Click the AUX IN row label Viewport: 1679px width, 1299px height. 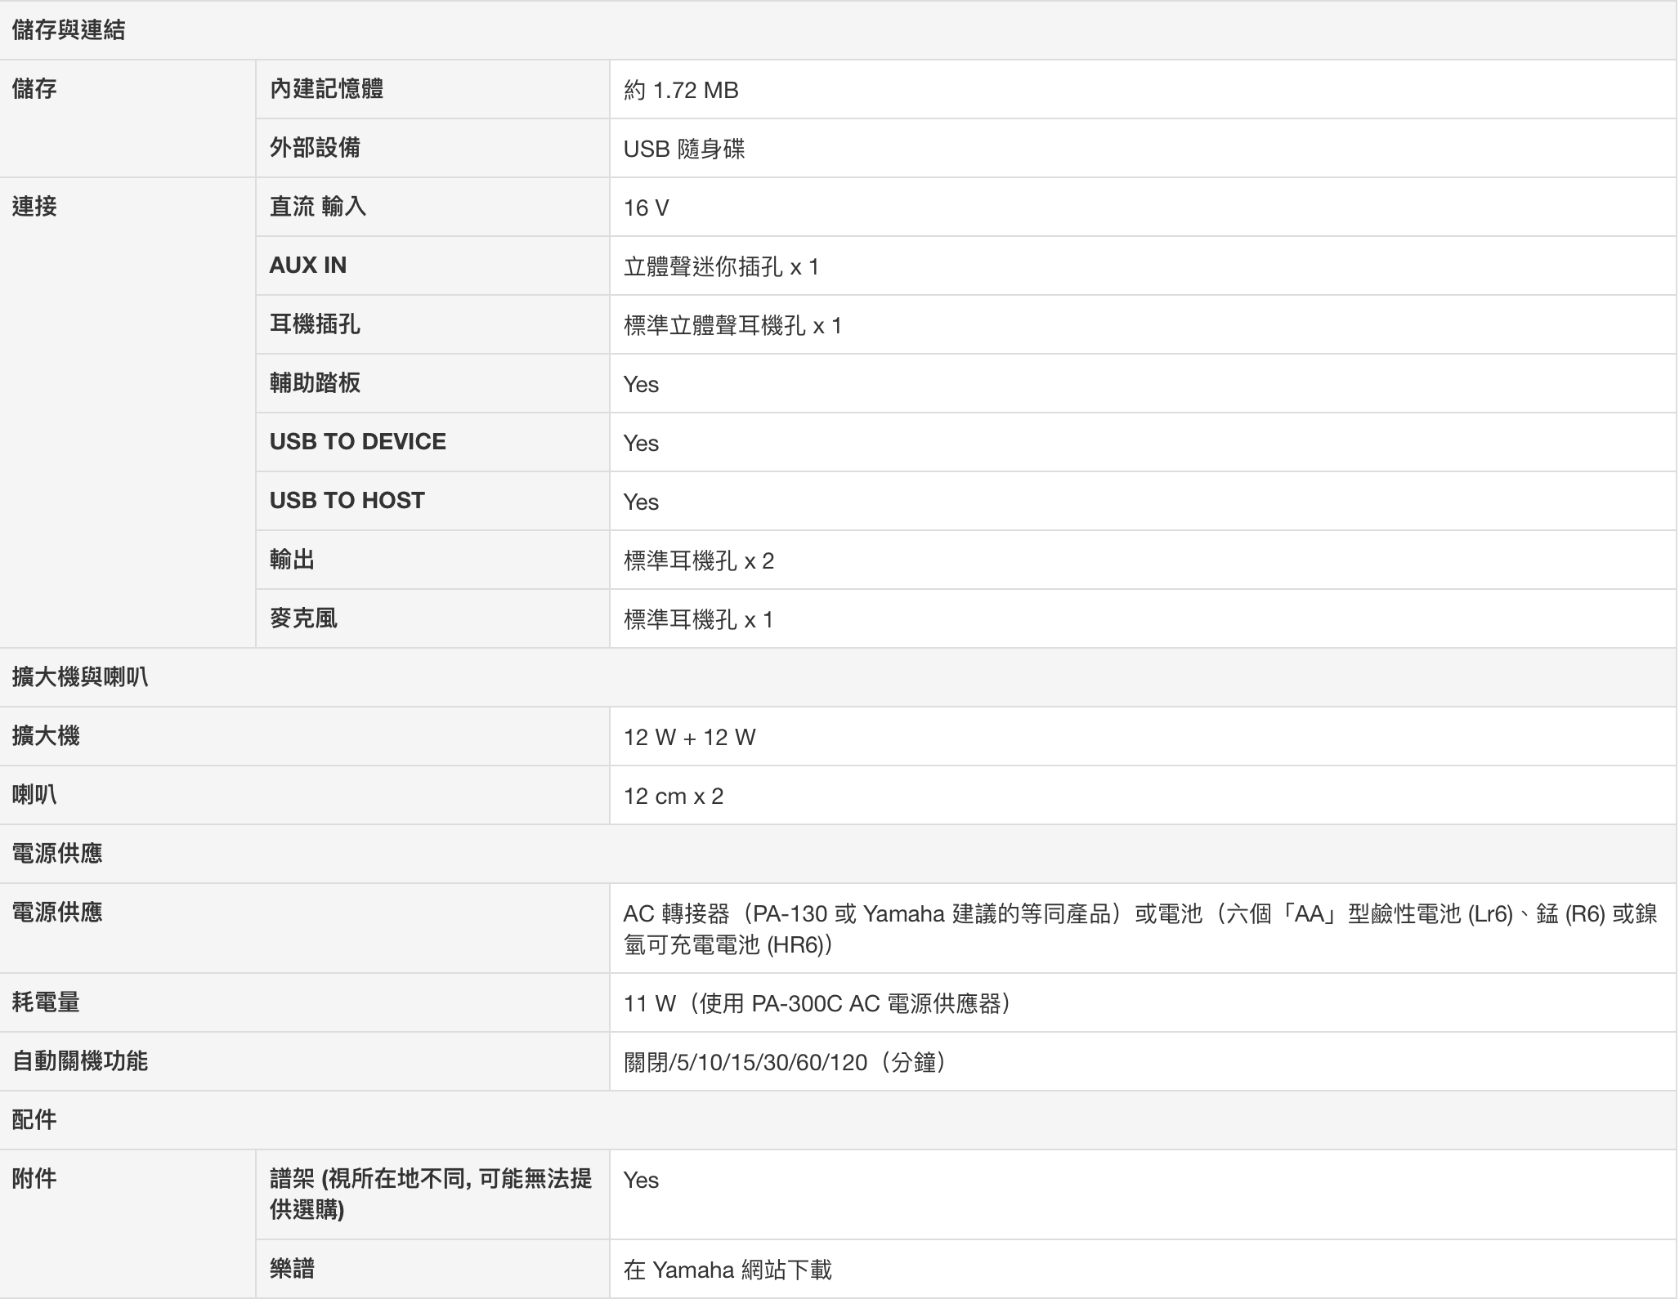308,266
